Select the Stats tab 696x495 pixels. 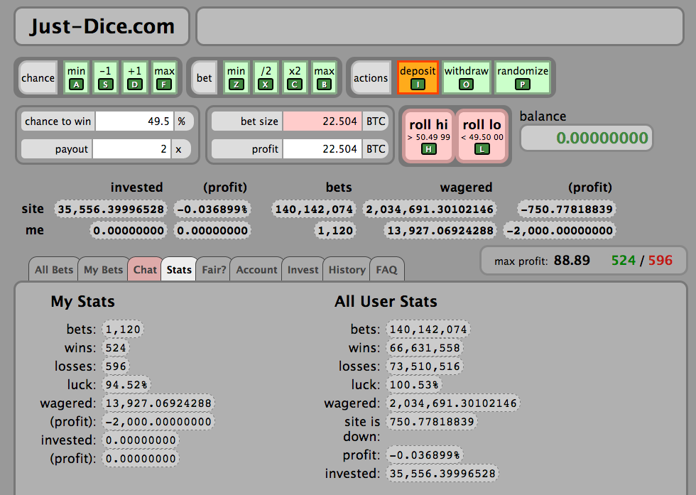[179, 269]
